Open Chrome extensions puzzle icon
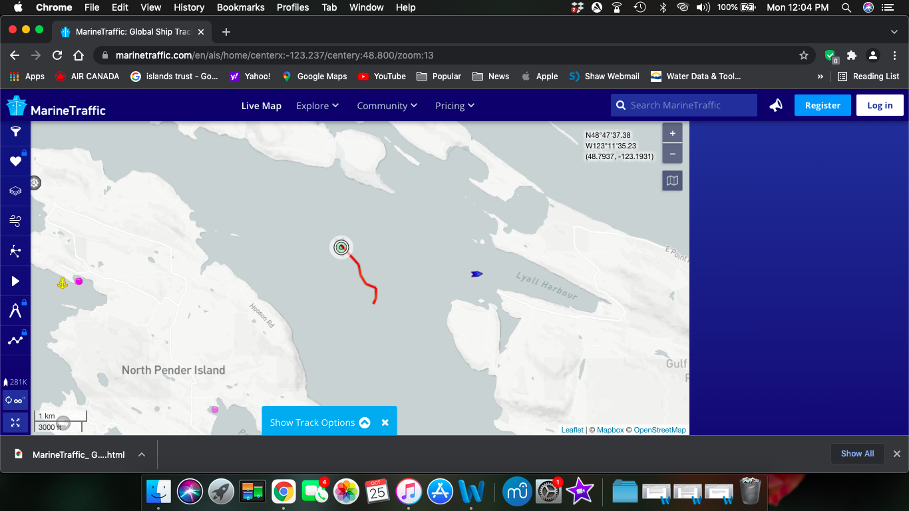 tap(852, 55)
